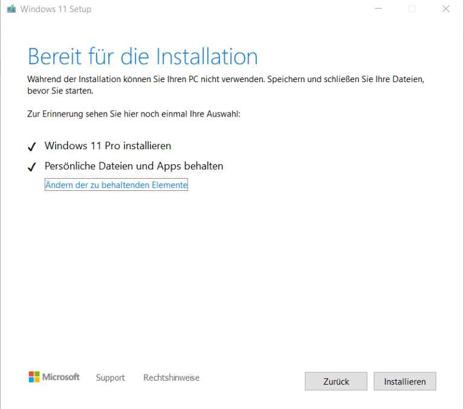The width and height of the screenshot is (464, 409).
Task: Click the 'Windows 11 Setup' window title text
Action: (x=56, y=9)
